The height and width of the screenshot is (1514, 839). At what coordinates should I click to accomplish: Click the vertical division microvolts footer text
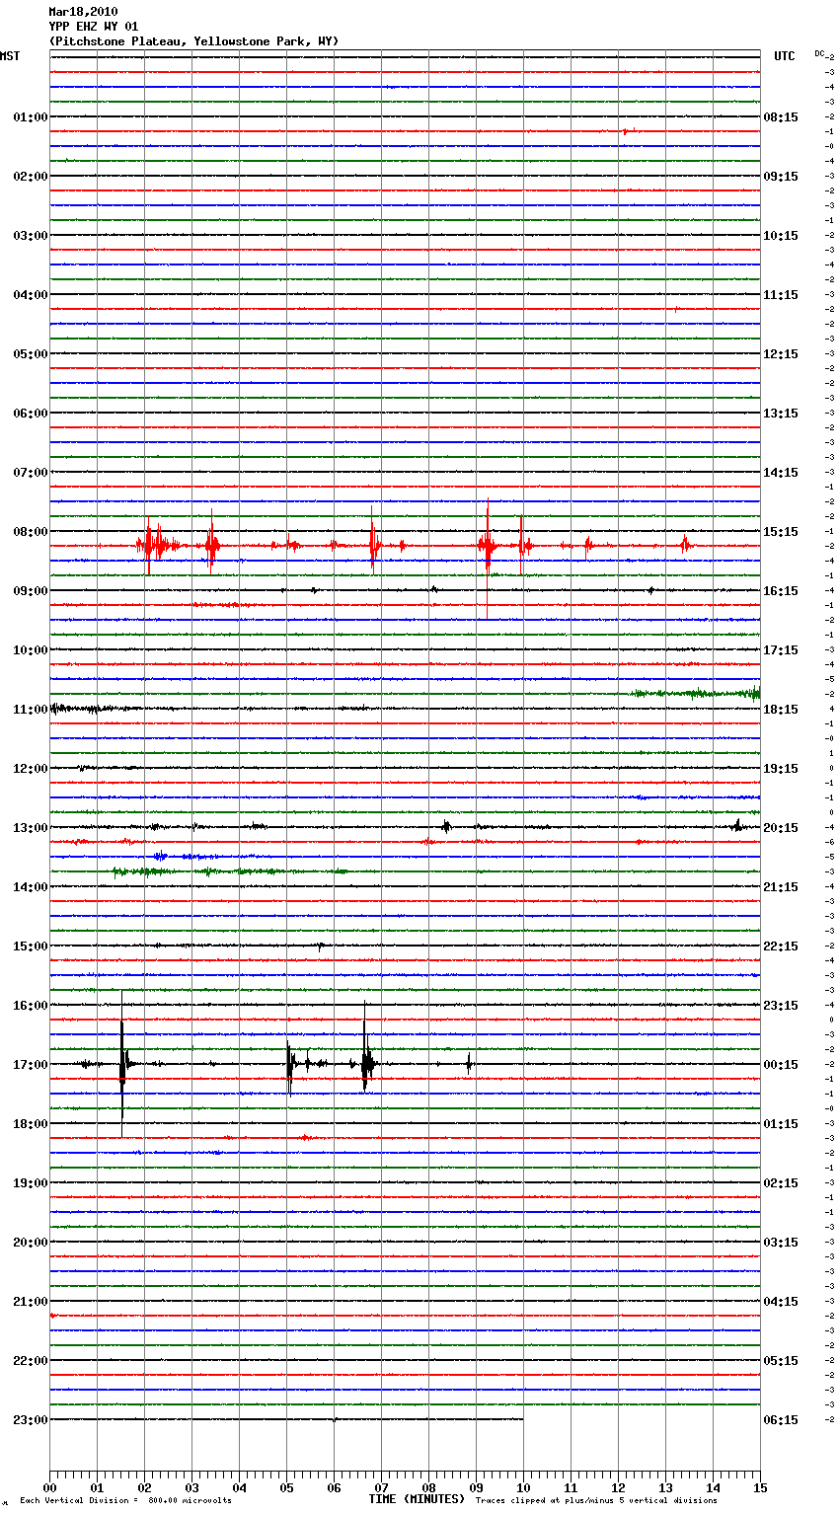(125, 1500)
